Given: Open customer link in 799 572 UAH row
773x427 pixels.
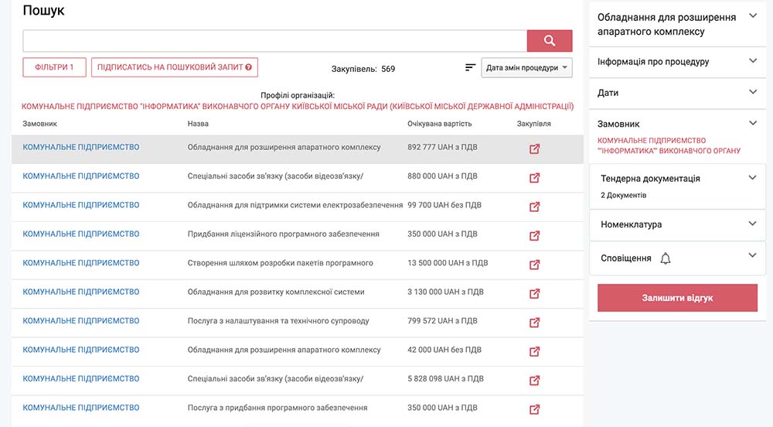Looking at the screenshot, I should [x=81, y=321].
